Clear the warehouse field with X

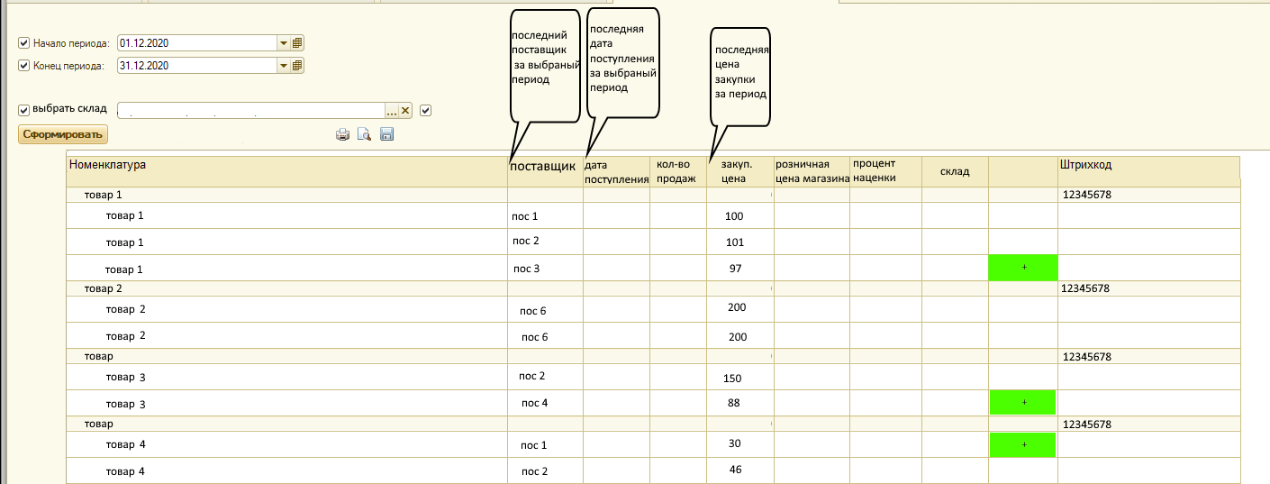click(x=405, y=111)
